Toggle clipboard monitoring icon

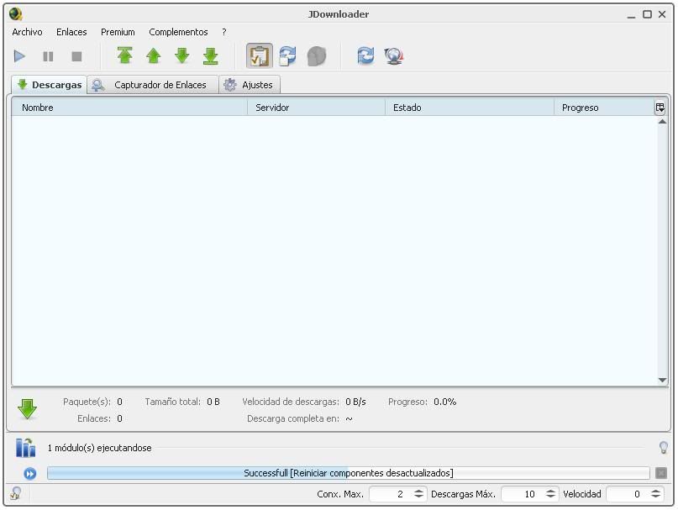click(x=260, y=56)
